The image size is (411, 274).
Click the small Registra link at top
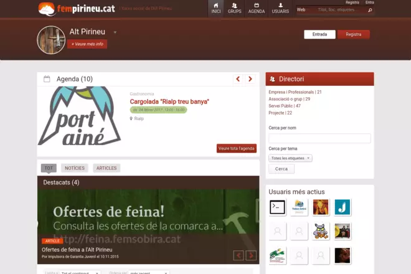point(352,2)
